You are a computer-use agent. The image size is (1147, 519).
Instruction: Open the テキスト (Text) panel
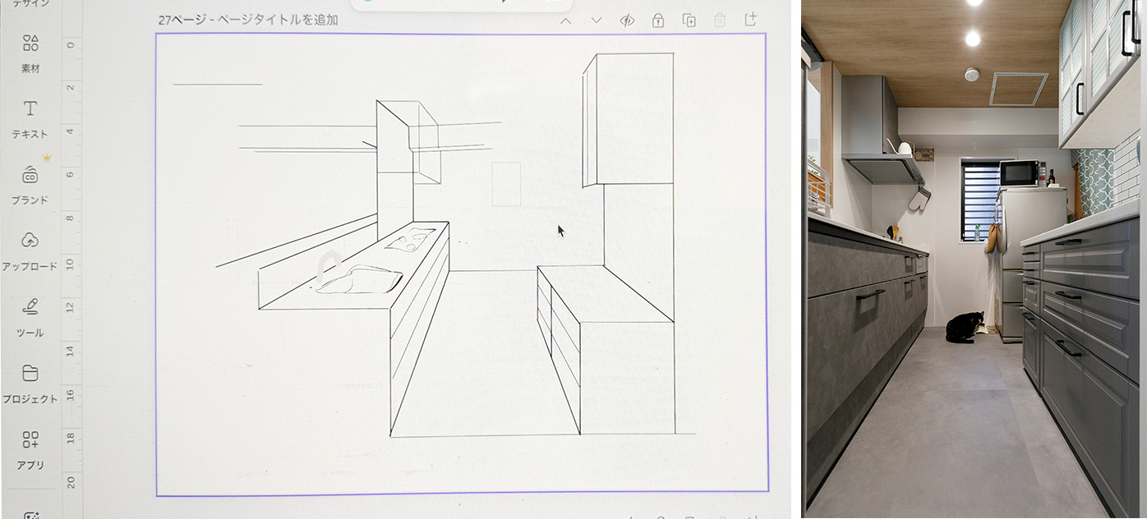click(x=30, y=117)
